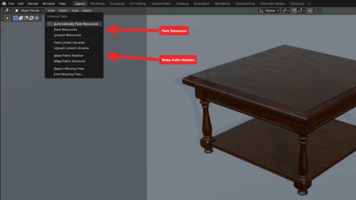The width and height of the screenshot is (356, 200).
Task: Switch to the Scripting workspace tab
Action: pyautogui.click(x=297, y=3)
